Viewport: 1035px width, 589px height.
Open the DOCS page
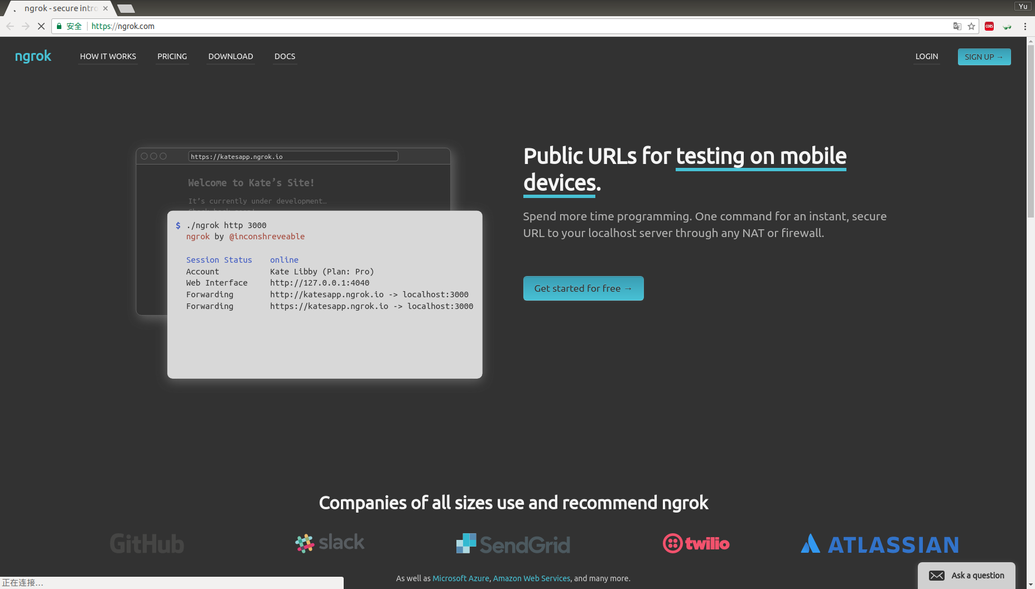click(285, 56)
